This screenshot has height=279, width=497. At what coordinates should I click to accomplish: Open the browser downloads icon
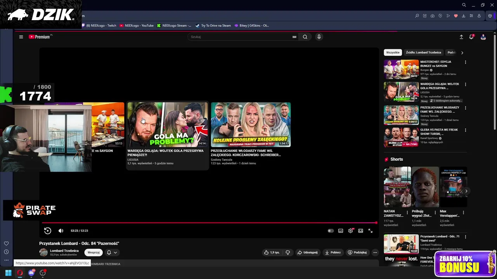coord(464,16)
